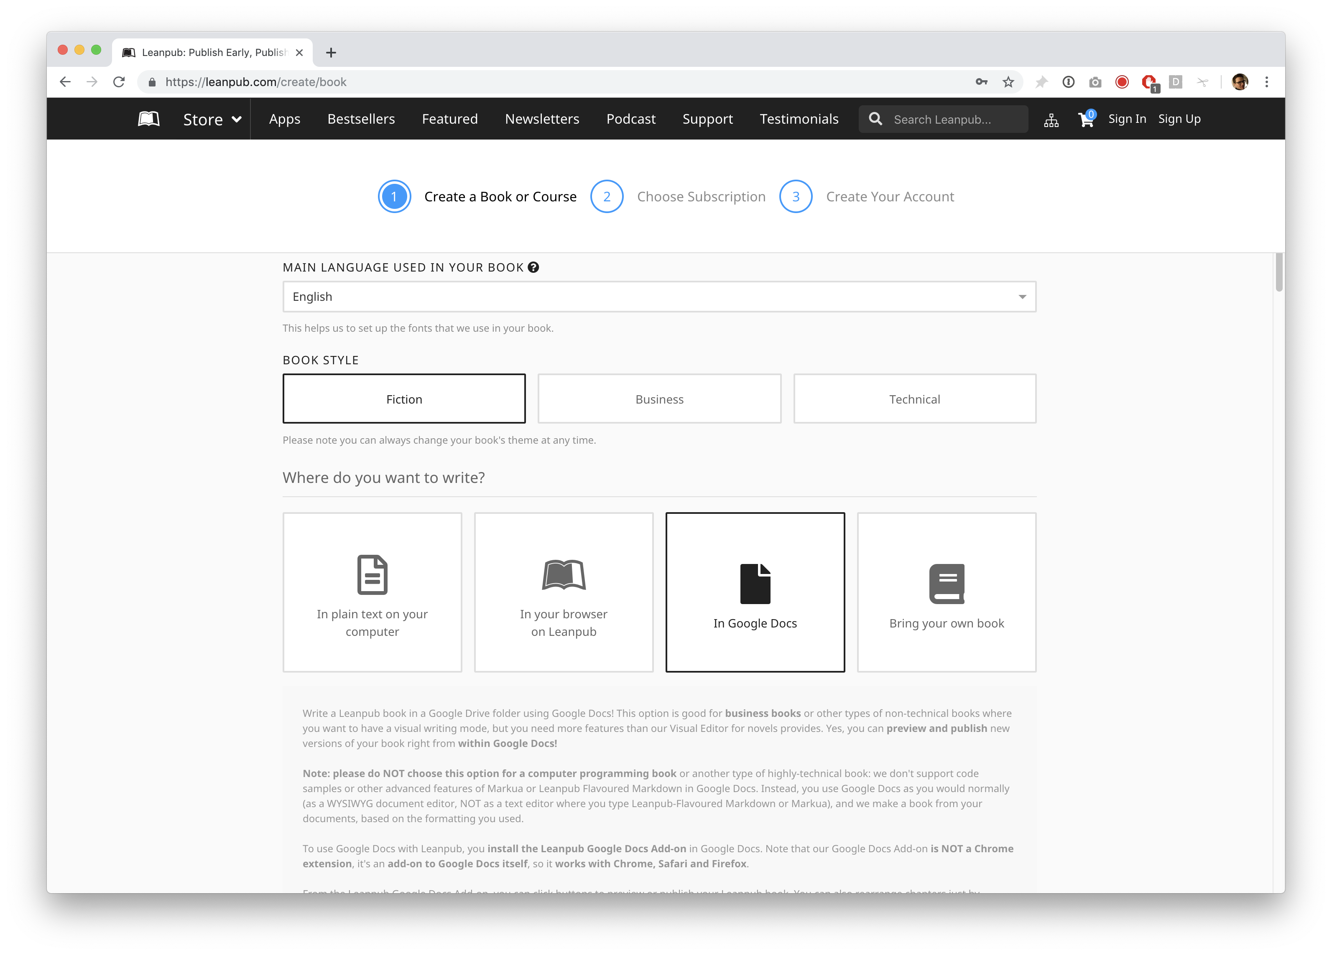The image size is (1332, 955).
Task: Select the Fiction book style
Action: pyautogui.click(x=404, y=399)
